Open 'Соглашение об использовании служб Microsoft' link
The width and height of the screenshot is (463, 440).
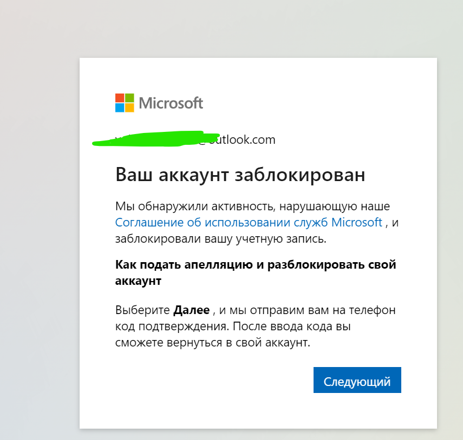249,222
